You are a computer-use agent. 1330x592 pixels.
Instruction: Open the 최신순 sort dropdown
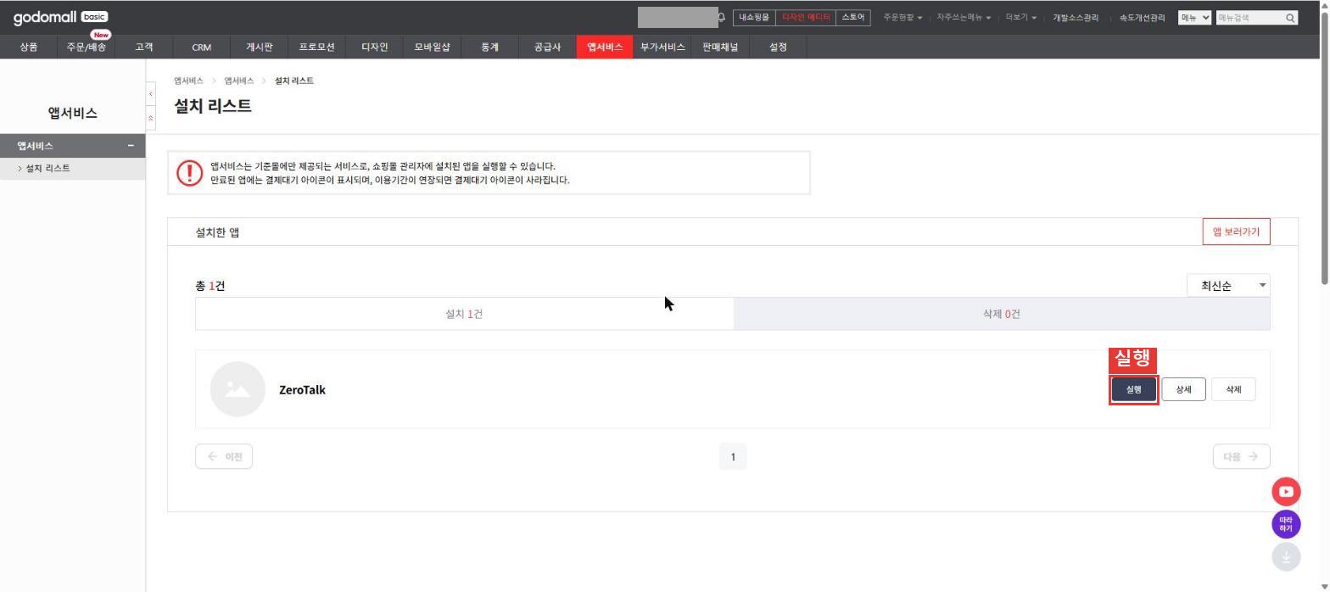(x=1228, y=286)
